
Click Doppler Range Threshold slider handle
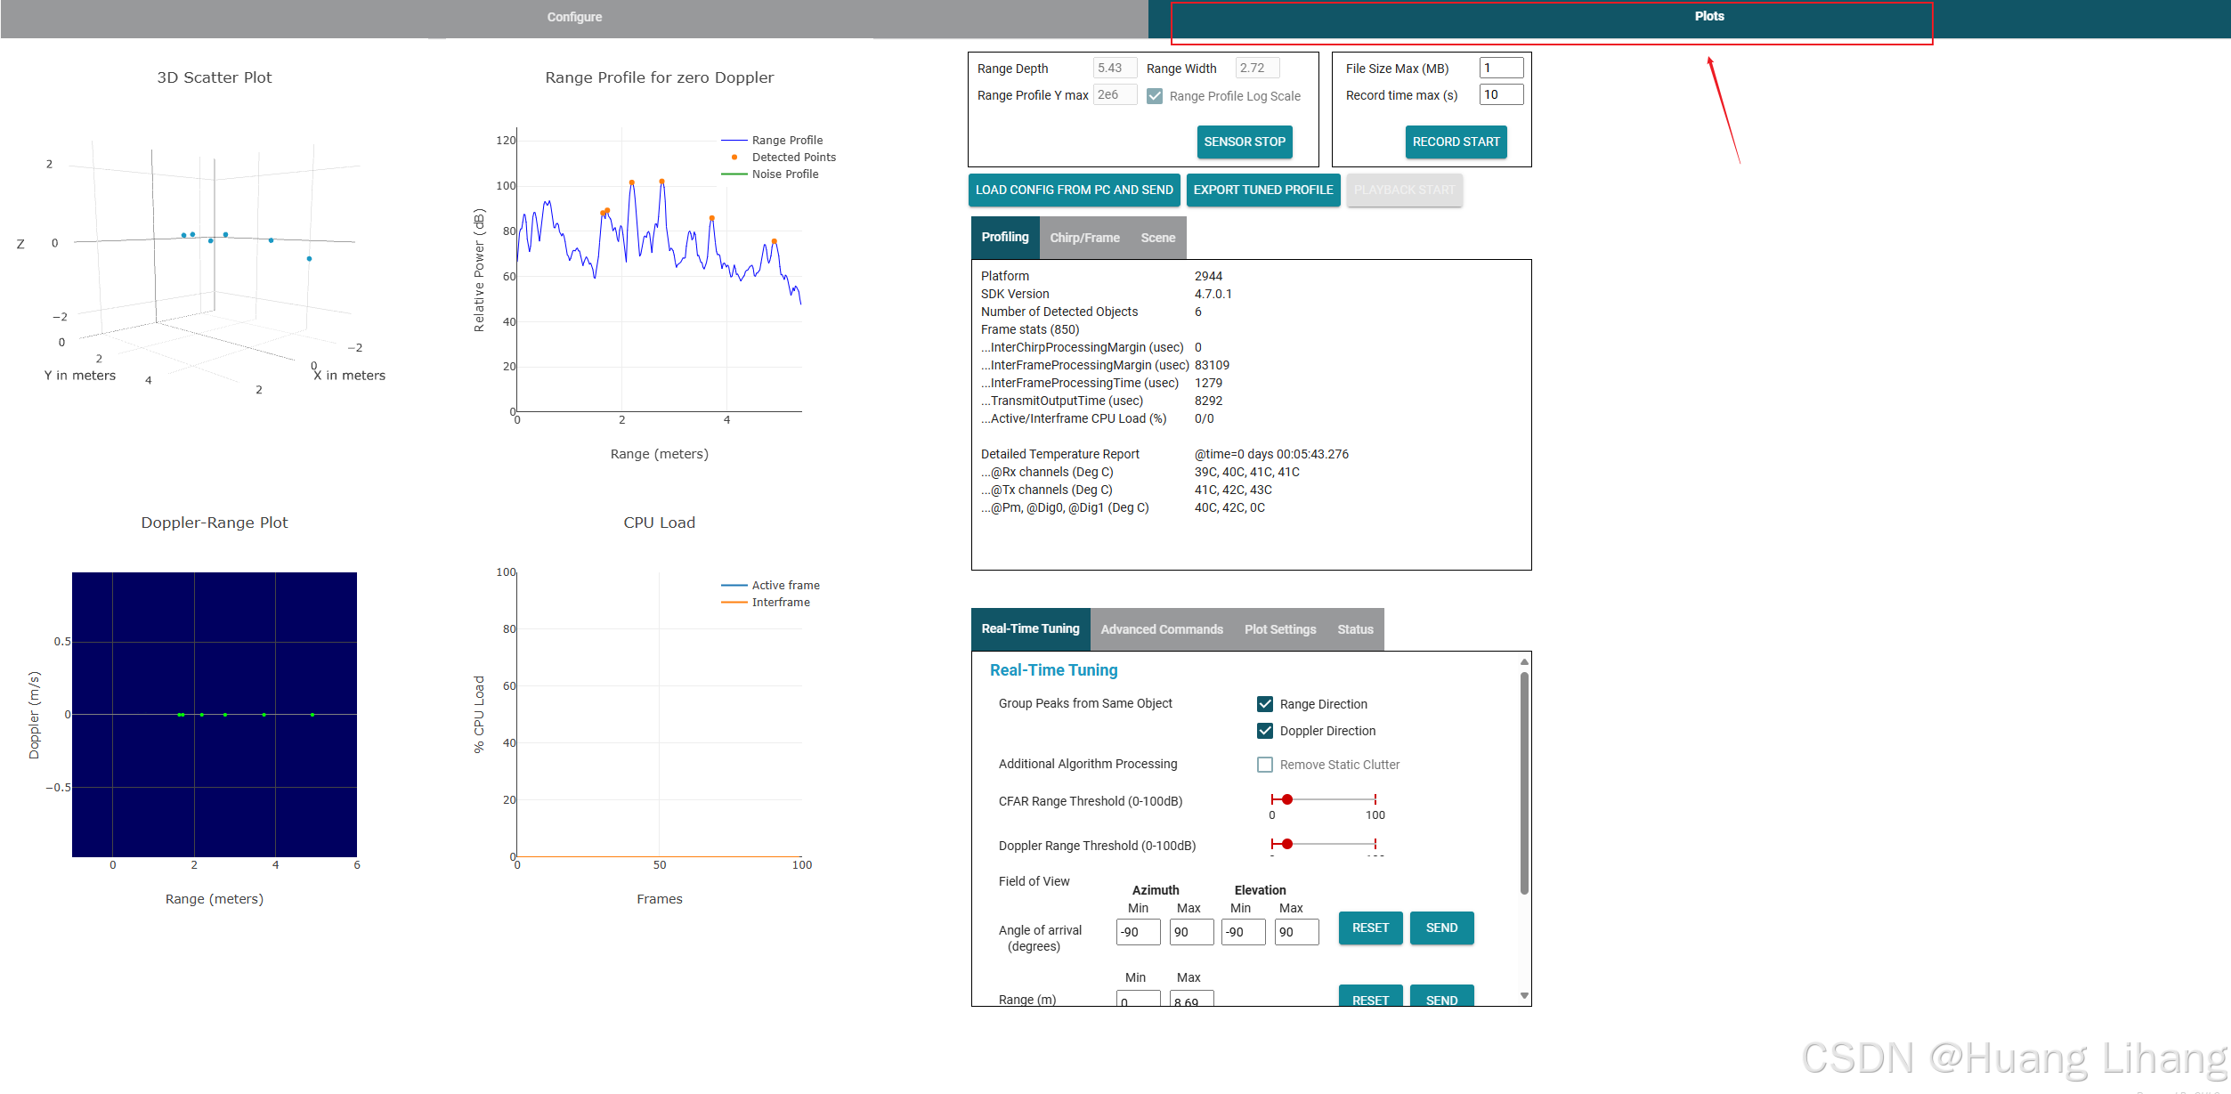pos(1286,844)
